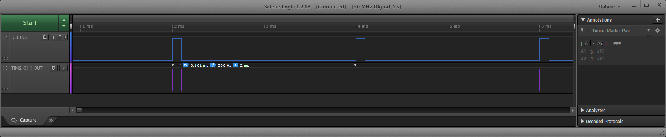Jump to next edge on DEBUG1

click(x=65, y=37)
